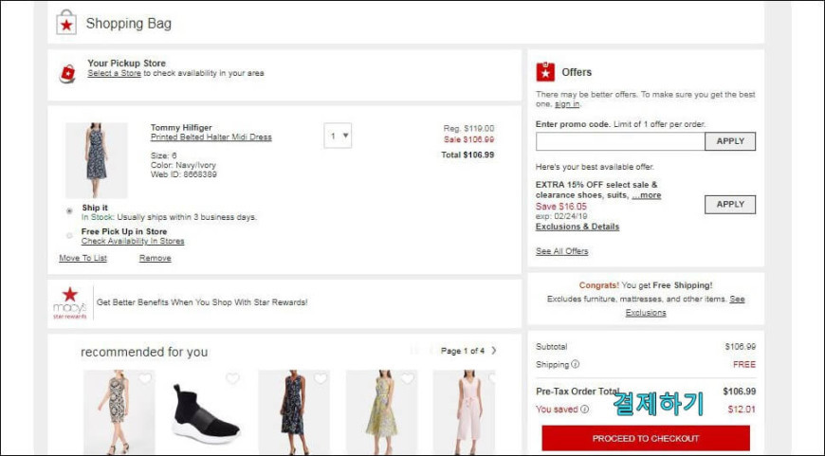Open the black sneaker product thumbnail
The image size is (825, 456).
click(x=207, y=412)
